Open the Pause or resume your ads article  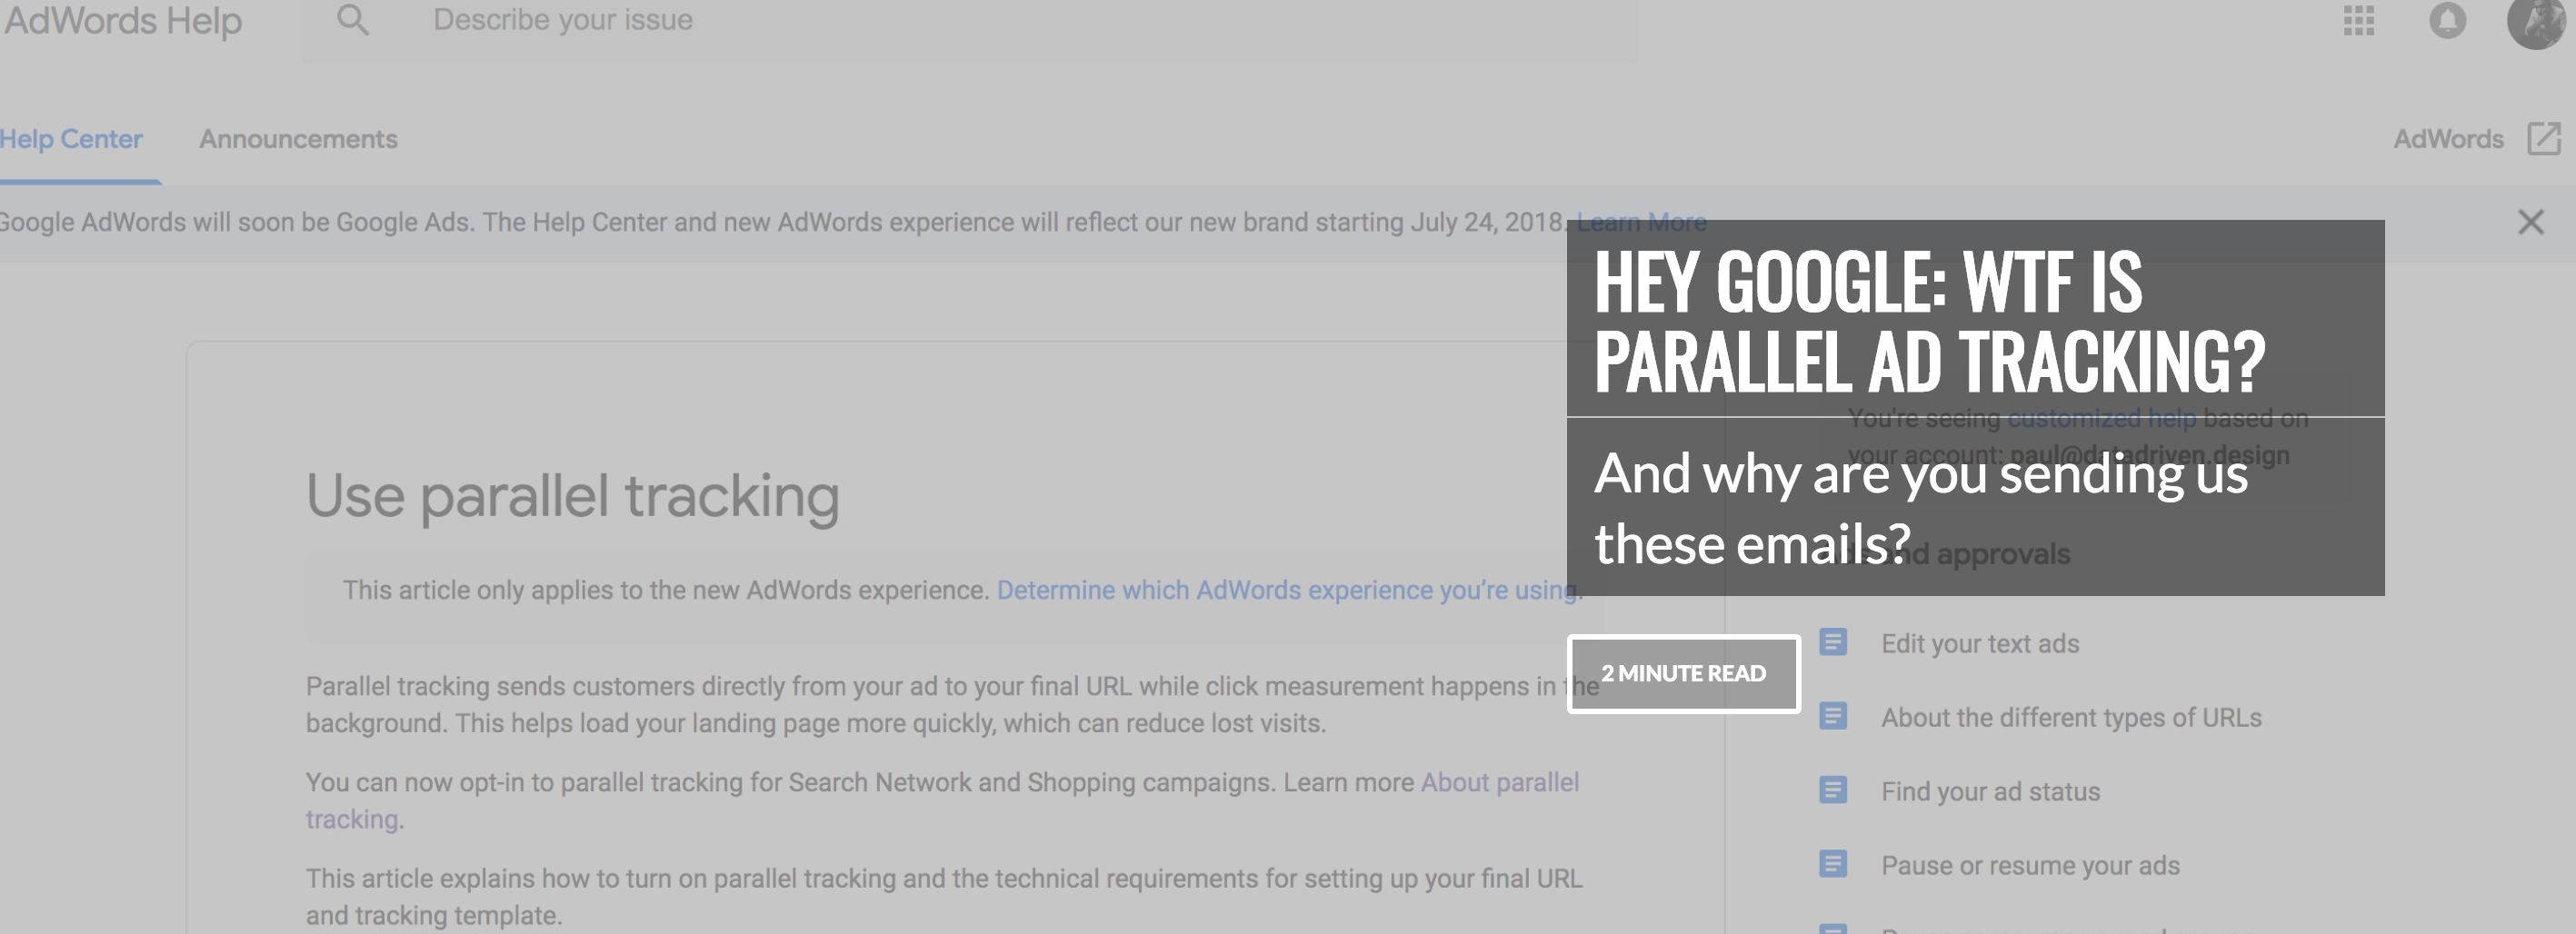[2030, 865]
